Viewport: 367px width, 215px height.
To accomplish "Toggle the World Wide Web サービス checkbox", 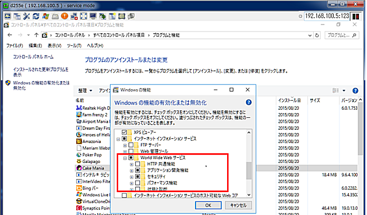I will coord(131,158).
